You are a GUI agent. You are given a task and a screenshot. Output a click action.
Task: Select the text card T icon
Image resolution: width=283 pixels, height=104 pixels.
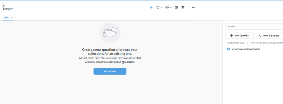[158, 7]
